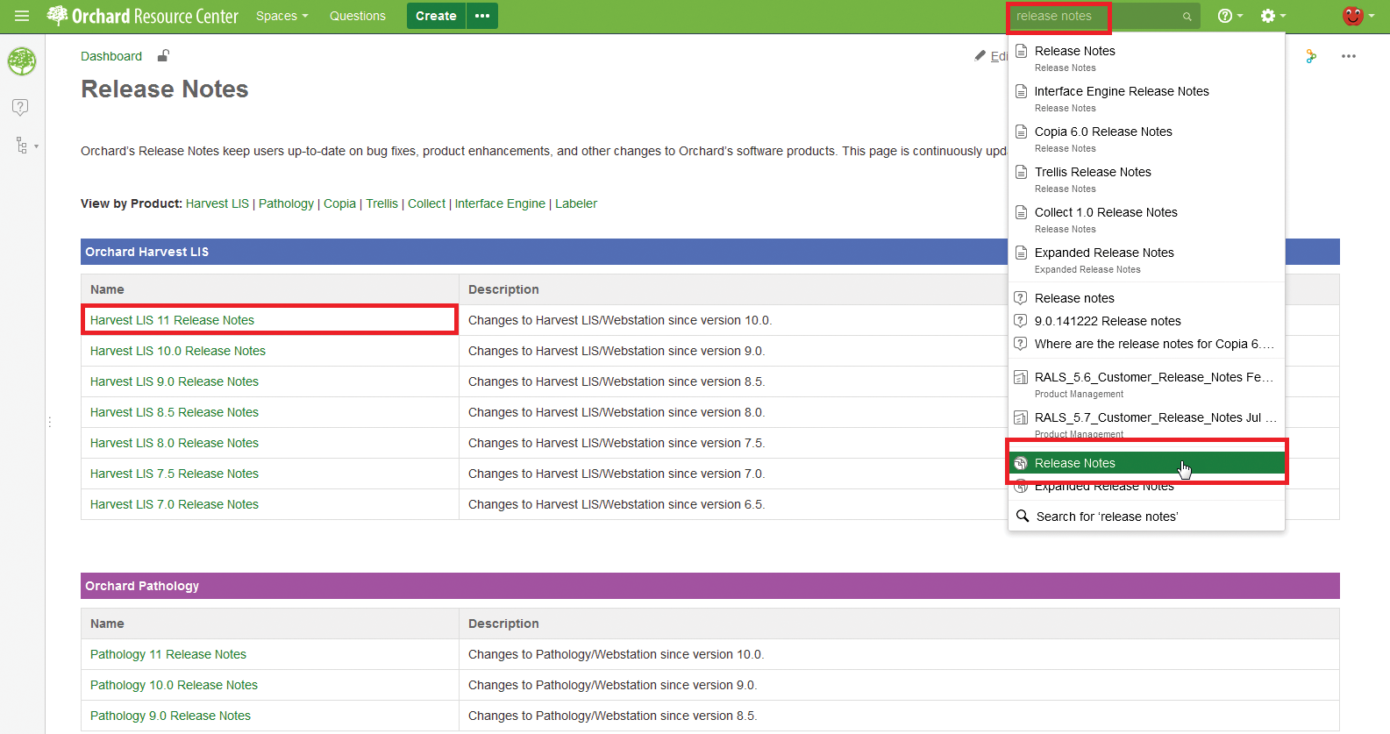The width and height of the screenshot is (1390, 734).
Task: Select the highlighted Release Notes space result
Action: coord(1146,463)
